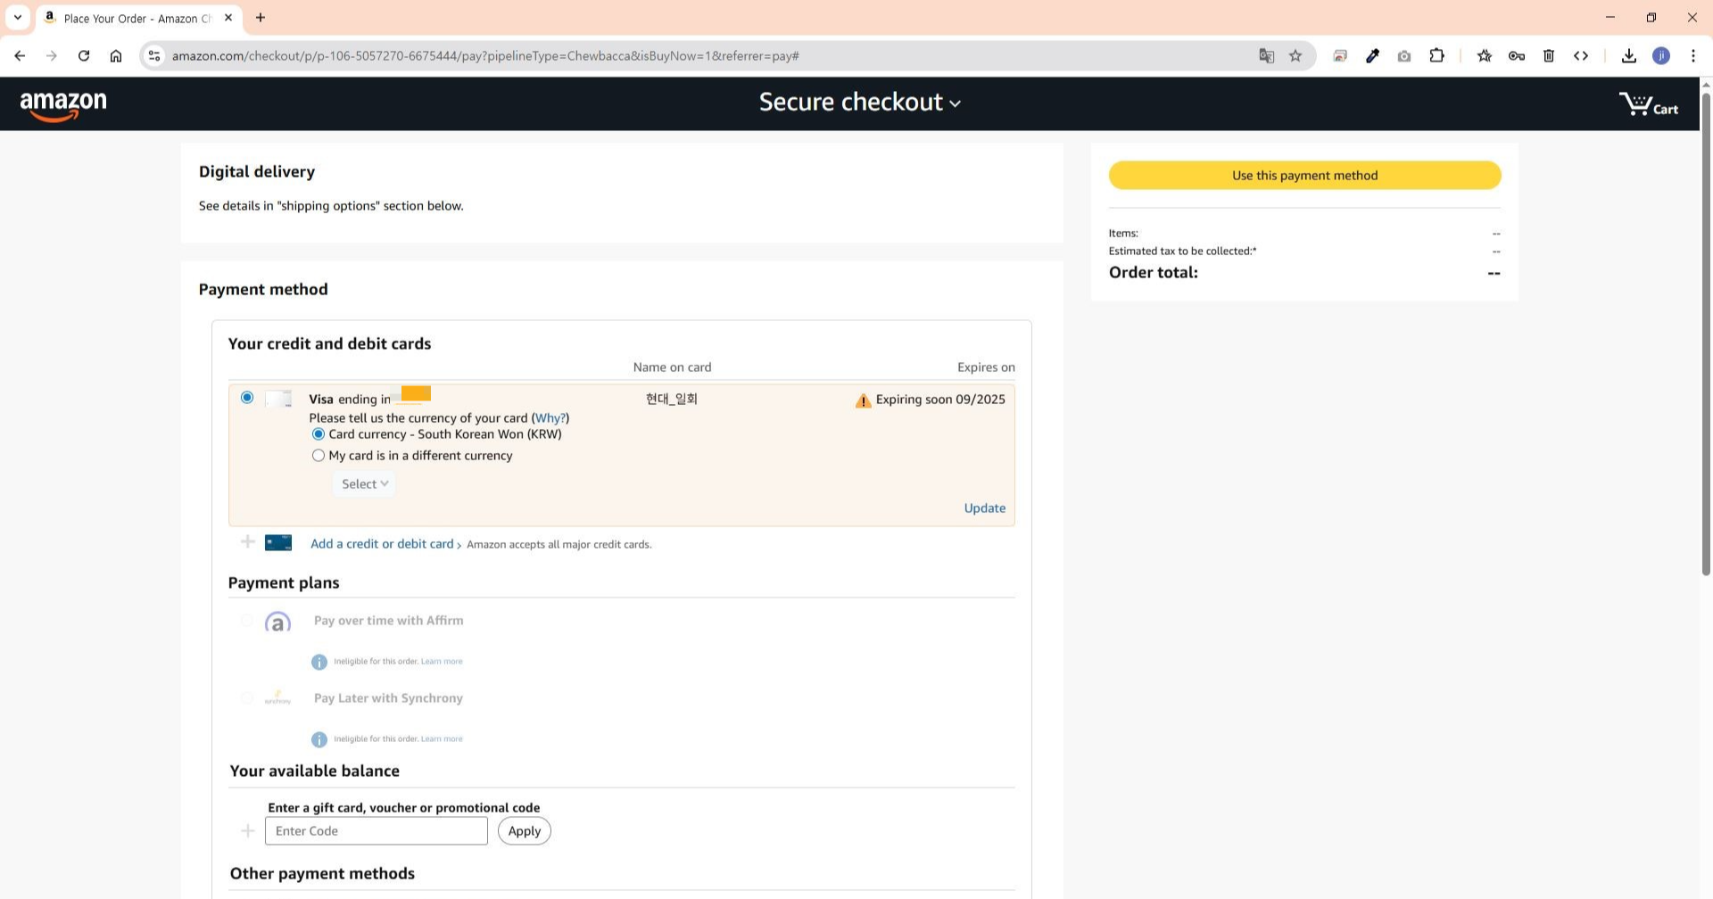Open the browser home page

(x=116, y=55)
